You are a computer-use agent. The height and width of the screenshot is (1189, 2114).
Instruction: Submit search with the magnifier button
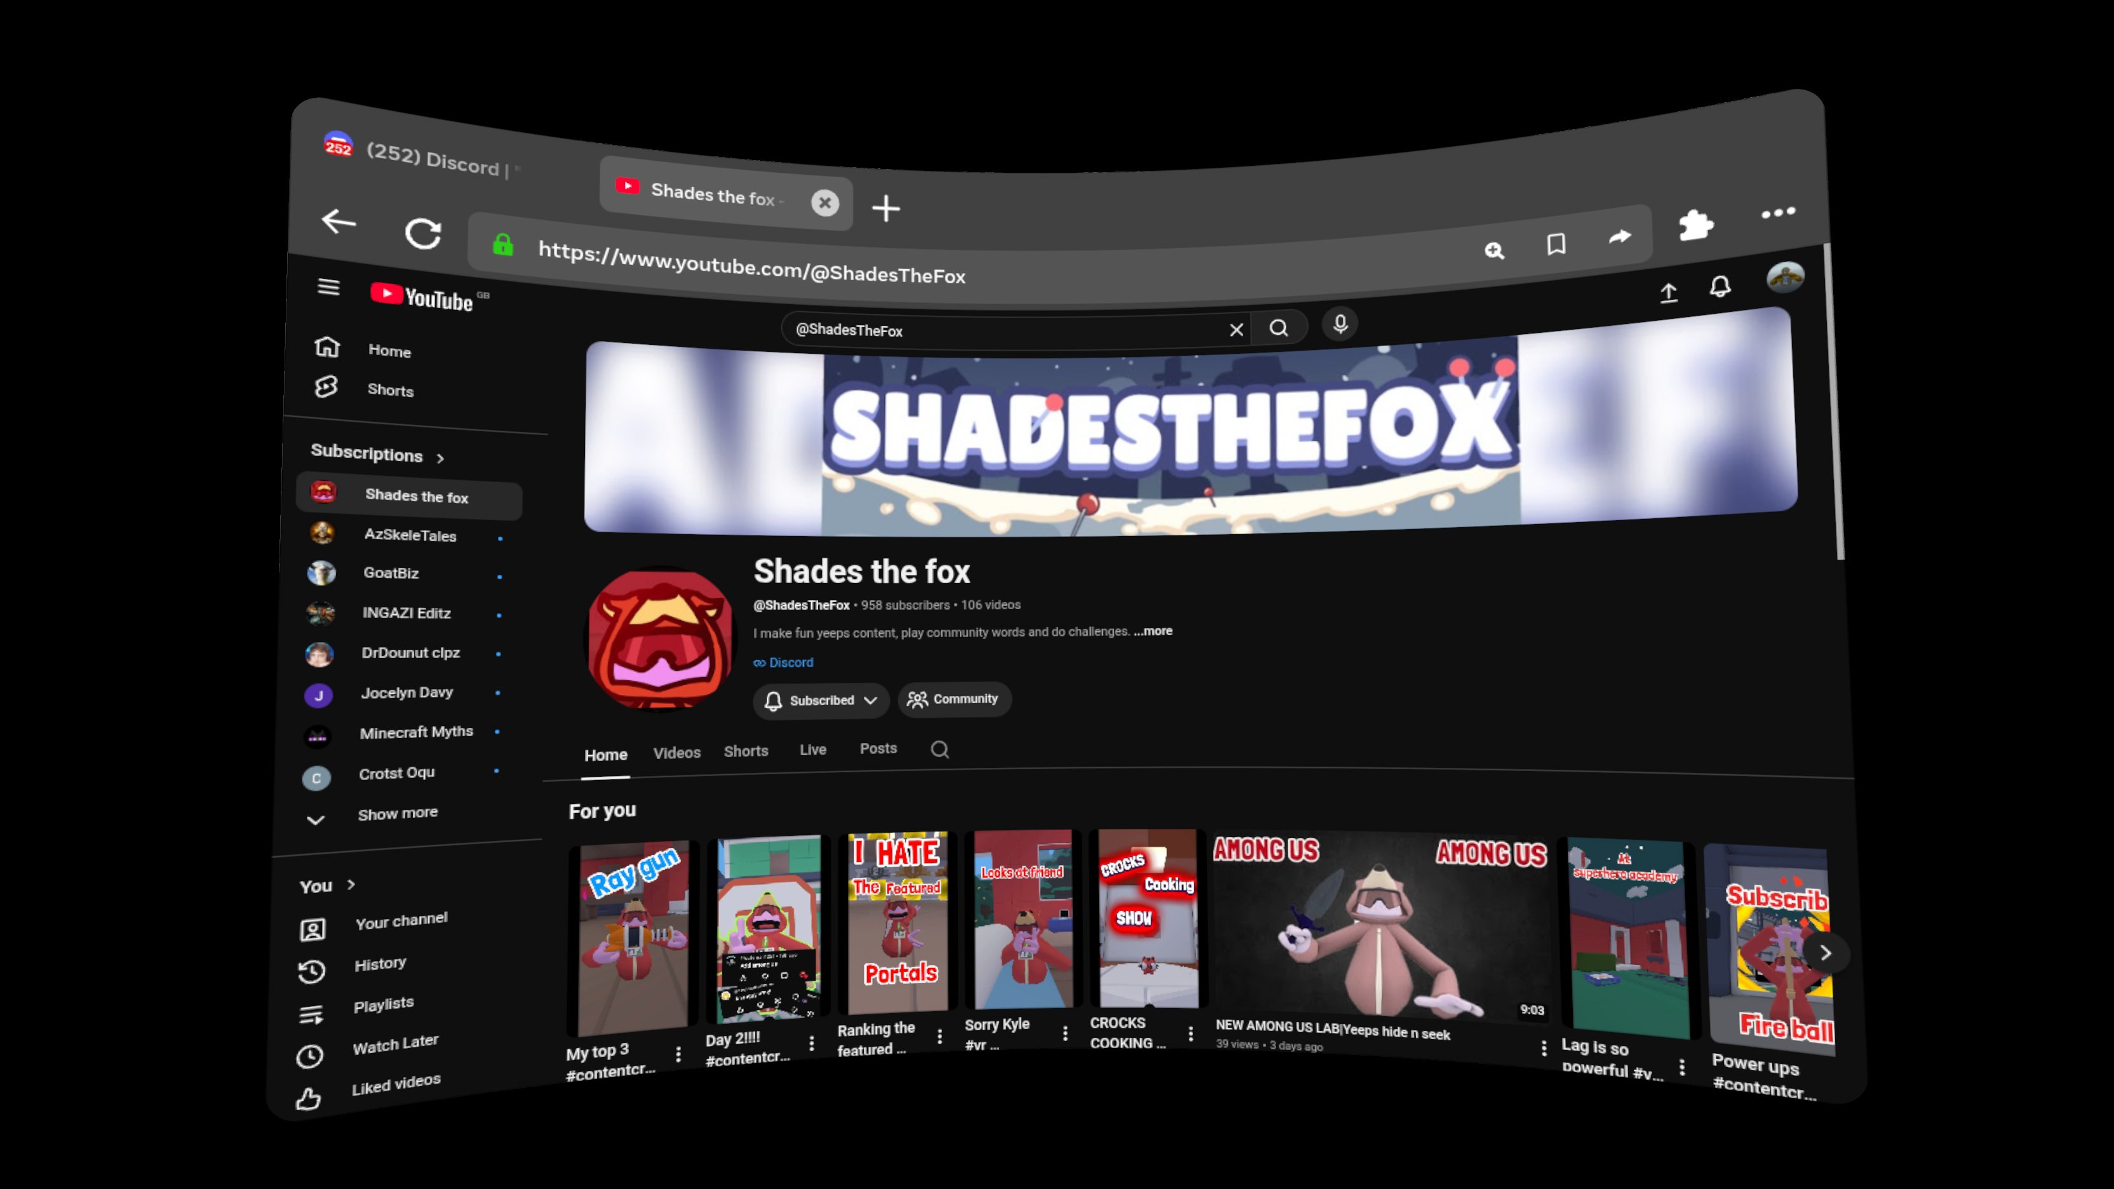(x=1278, y=328)
